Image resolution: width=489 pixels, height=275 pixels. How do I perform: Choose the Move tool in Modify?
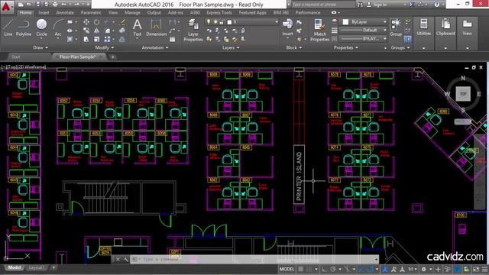click(86, 22)
